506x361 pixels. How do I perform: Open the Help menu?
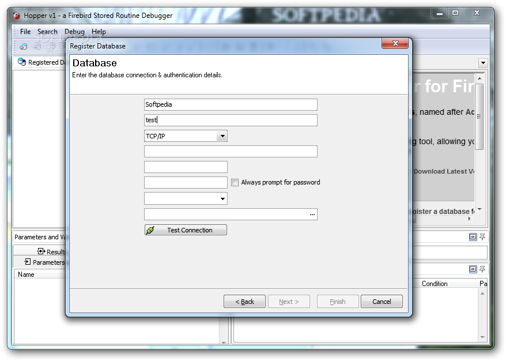tap(99, 32)
